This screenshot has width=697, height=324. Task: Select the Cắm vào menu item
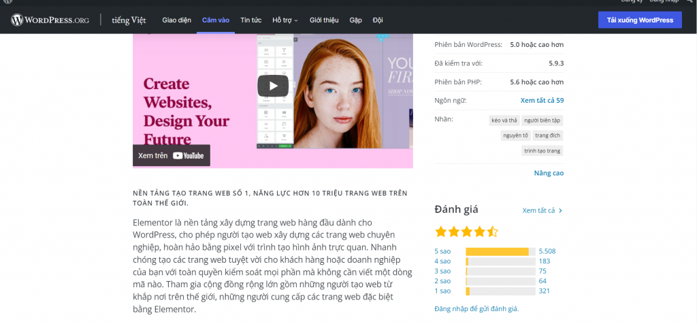216,20
